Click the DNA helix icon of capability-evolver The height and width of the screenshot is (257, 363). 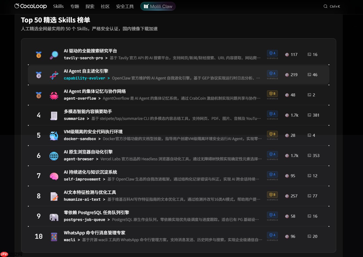[54, 75]
